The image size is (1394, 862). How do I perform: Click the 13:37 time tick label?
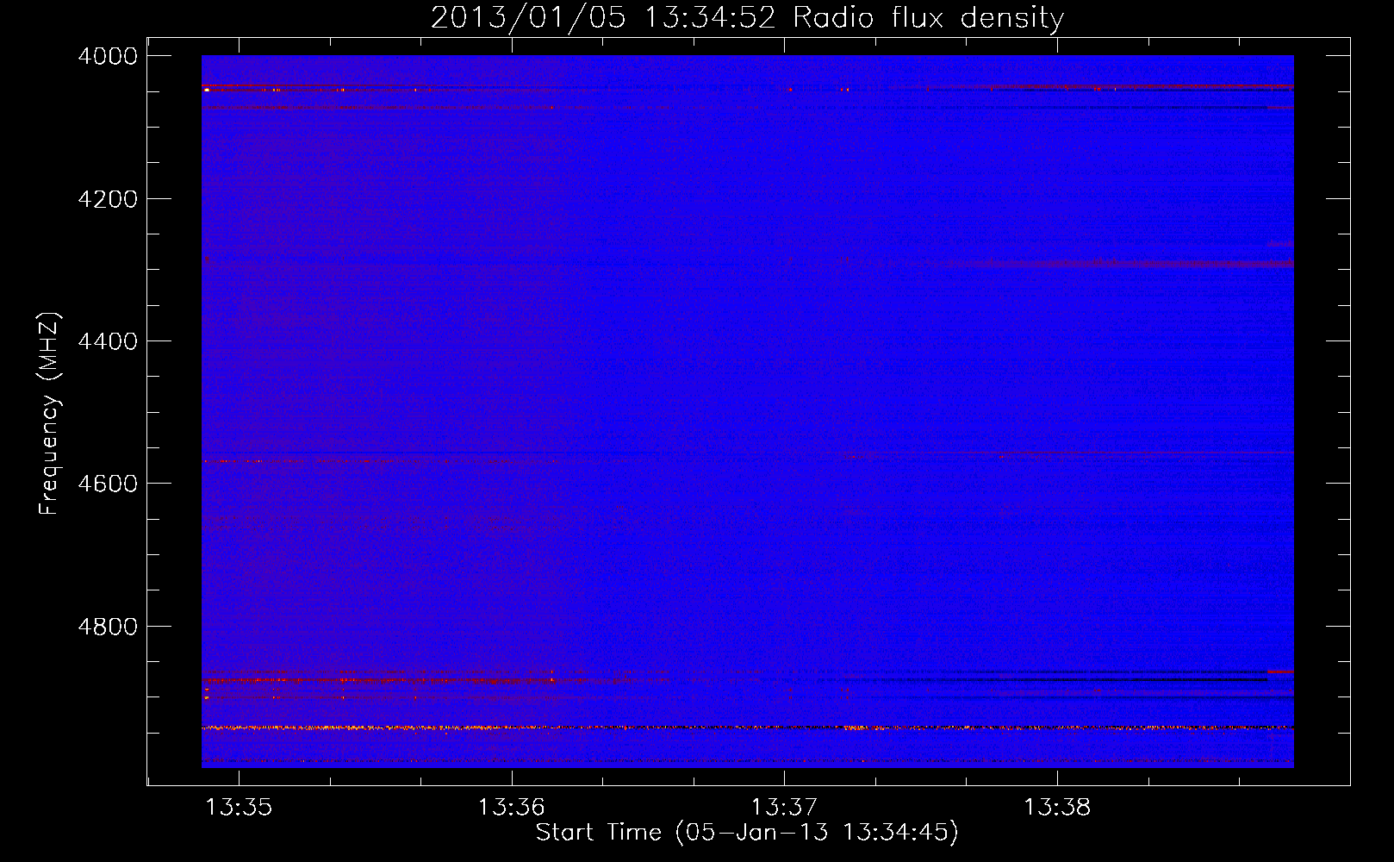point(784,808)
